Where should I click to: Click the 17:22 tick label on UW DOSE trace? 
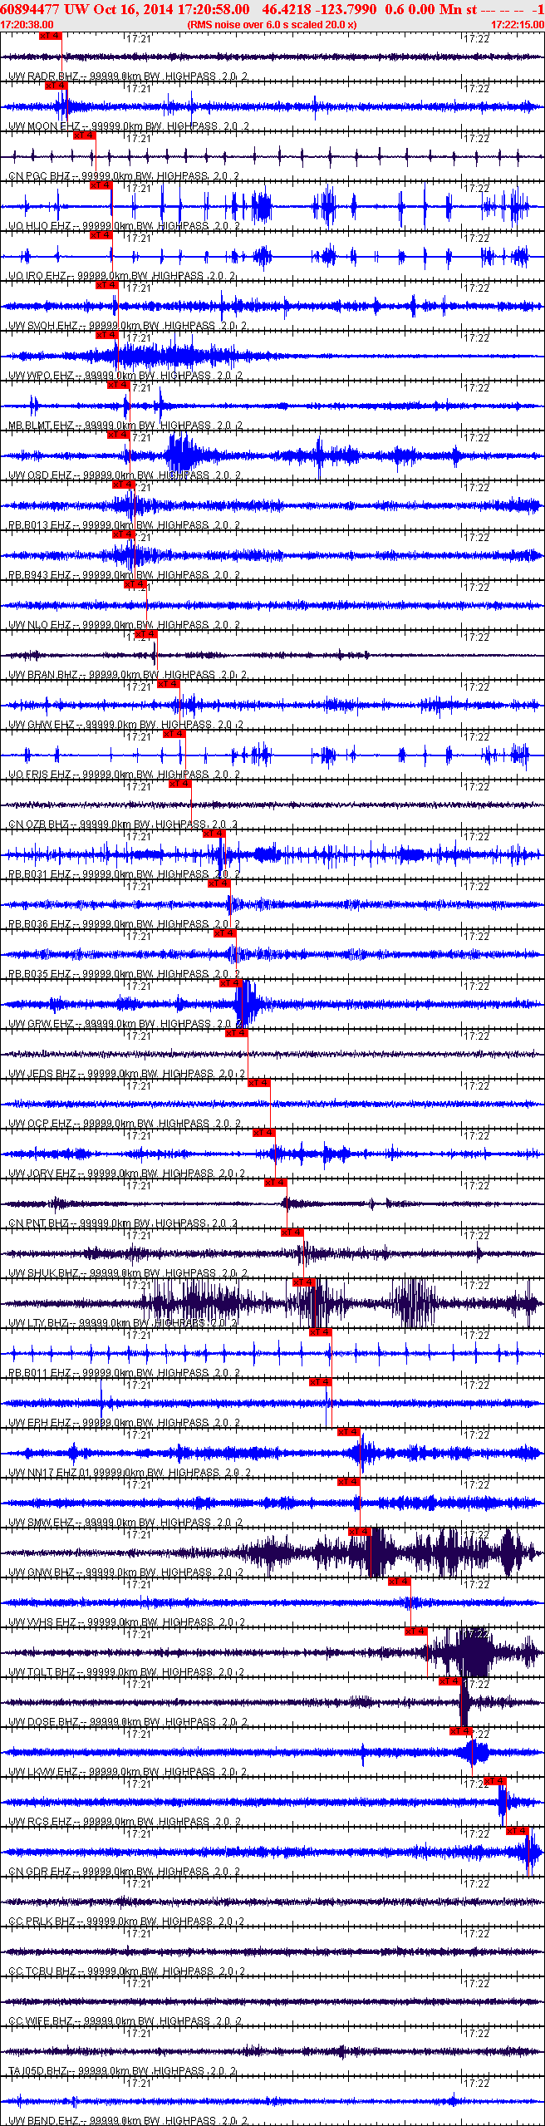476,1685
